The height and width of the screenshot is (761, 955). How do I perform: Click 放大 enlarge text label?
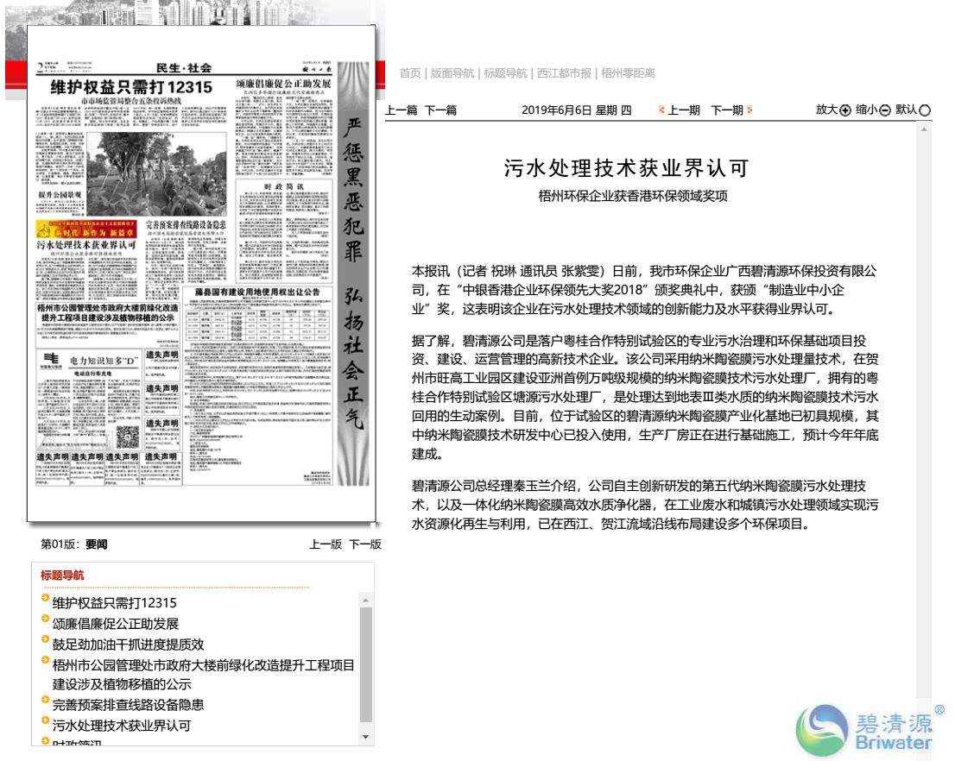(x=826, y=110)
